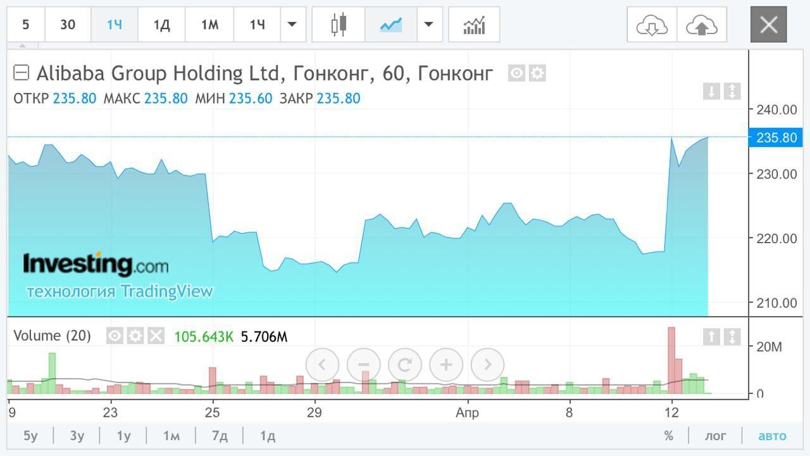Open the chart style dropdown arrow

tap(429, 25)
